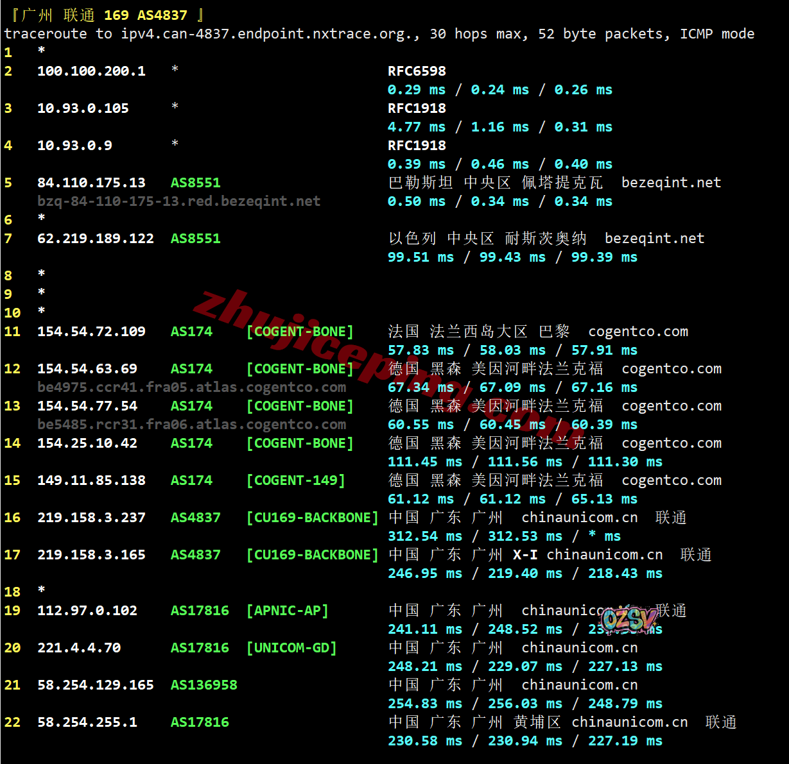
Task: Select AS8551 beside 84.110.175.13
Action: [195, 183]
